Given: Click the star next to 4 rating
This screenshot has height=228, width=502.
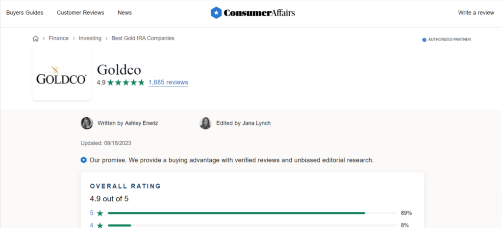Looking at the screenshot, I should tap(100, 225).
